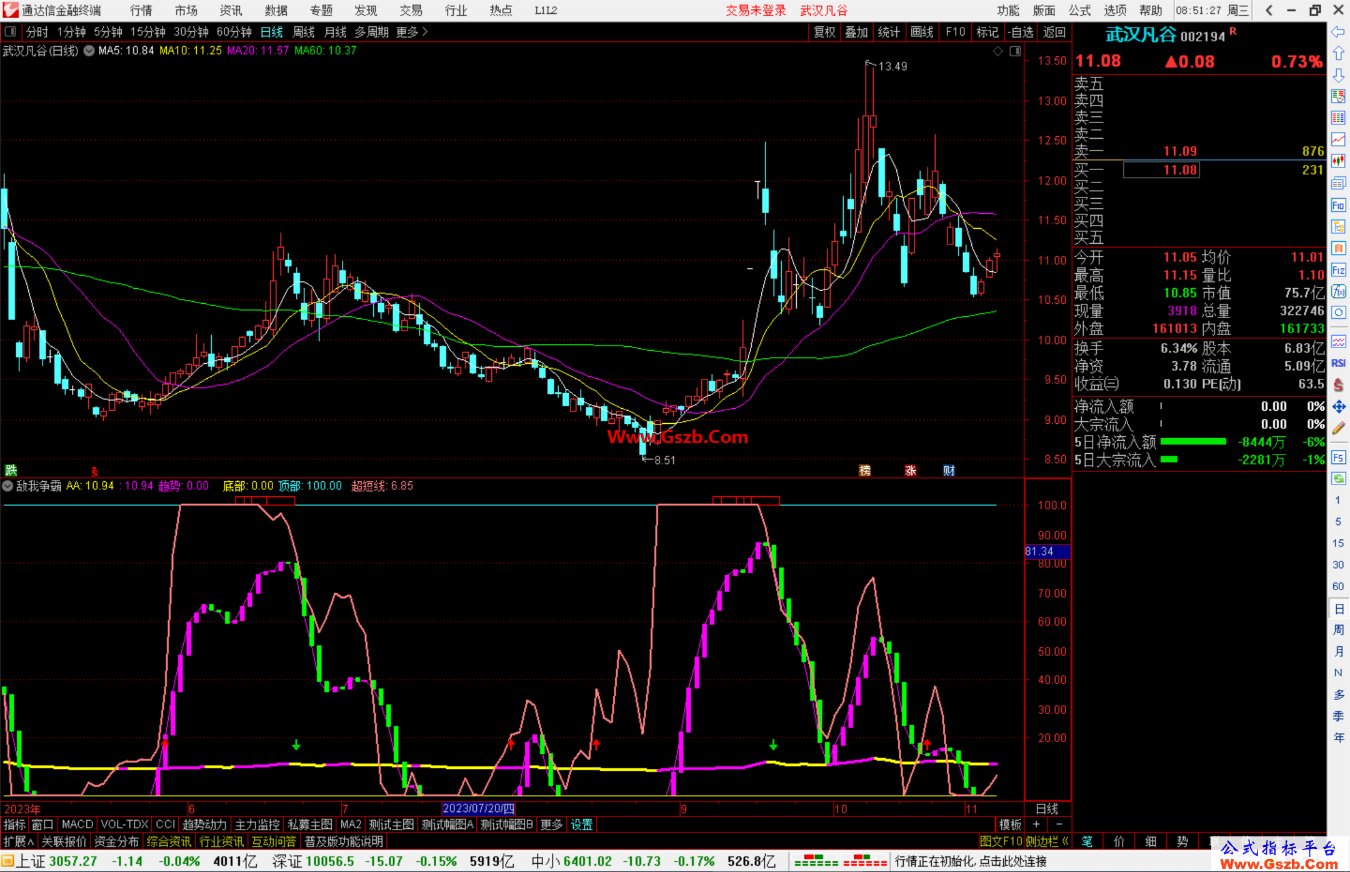Screen dimensions: 1350x872
Task: Click the left arrow icon in right sidebar
Action: click(x=1338, y=32)
